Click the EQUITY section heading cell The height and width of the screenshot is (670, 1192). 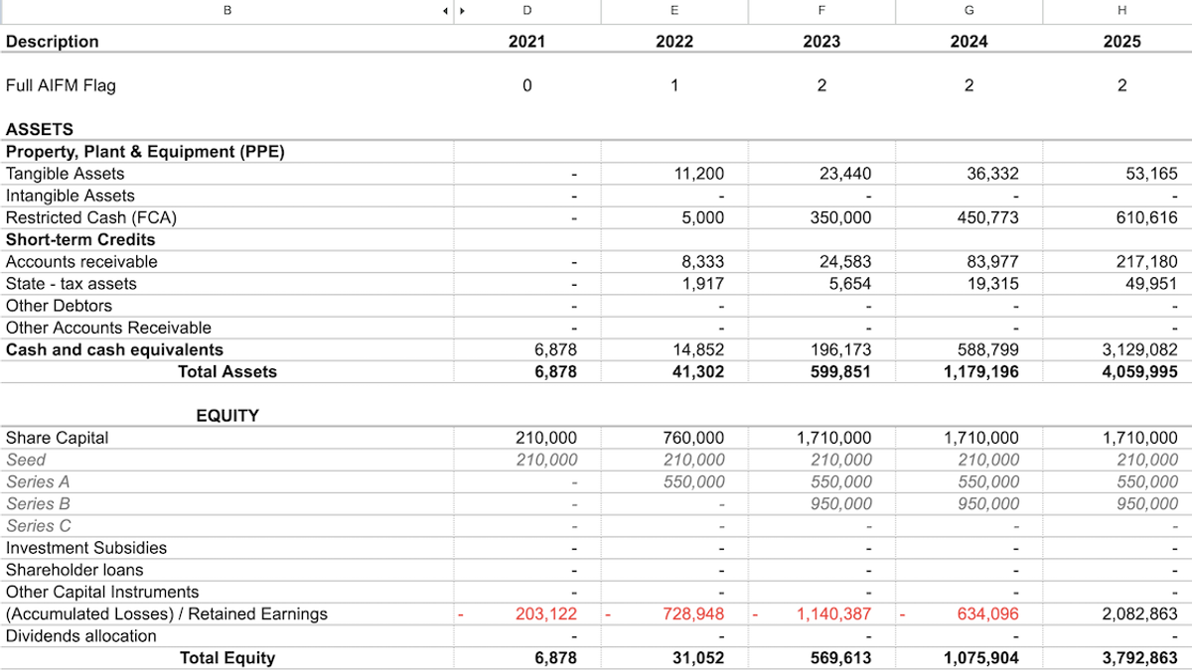coord(227,415)
